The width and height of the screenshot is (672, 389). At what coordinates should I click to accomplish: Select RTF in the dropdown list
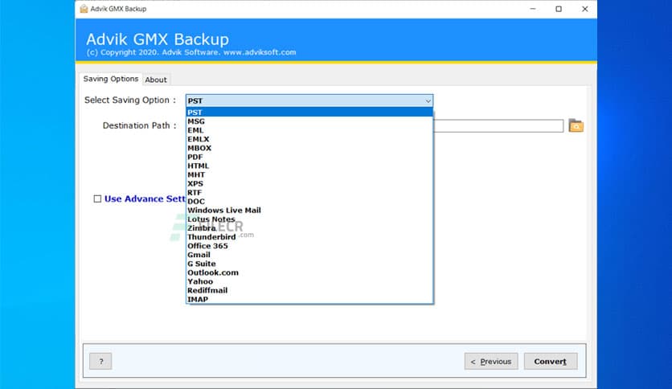click(x=309, y=192)
